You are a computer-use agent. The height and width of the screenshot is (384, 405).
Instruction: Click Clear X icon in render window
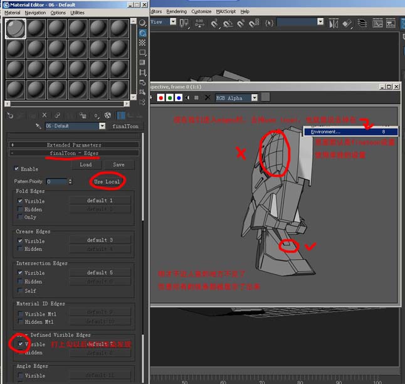(x=208, y=98)
